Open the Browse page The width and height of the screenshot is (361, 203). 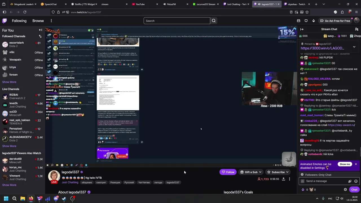coord(38,21)
